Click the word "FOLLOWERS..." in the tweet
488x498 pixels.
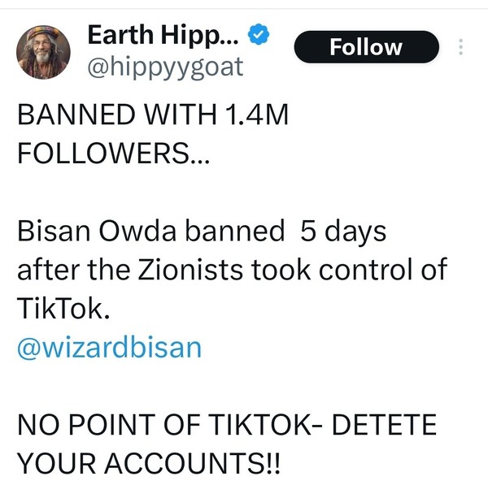112,153
